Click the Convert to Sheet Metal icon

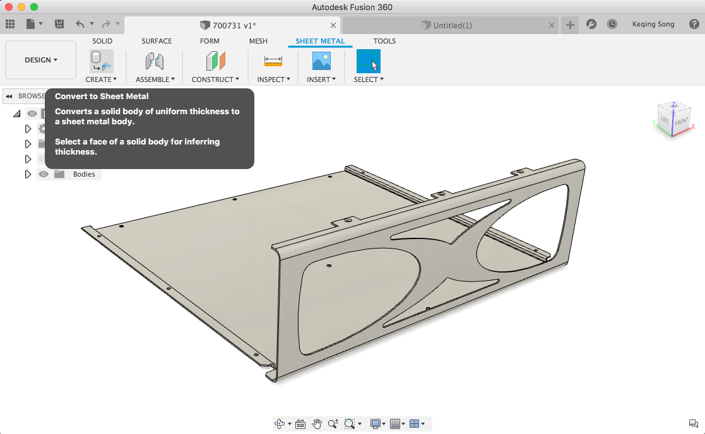click(101, 61)
